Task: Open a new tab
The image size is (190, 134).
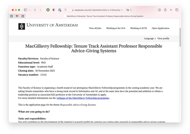Action: tap(171, 10)
